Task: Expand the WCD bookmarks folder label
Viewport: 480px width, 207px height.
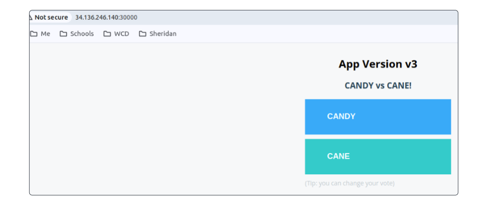Action: click(121, 34)
